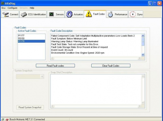Click the fault description vertical scrollbar thumb
163x121 pixels.
coord(143,42)
